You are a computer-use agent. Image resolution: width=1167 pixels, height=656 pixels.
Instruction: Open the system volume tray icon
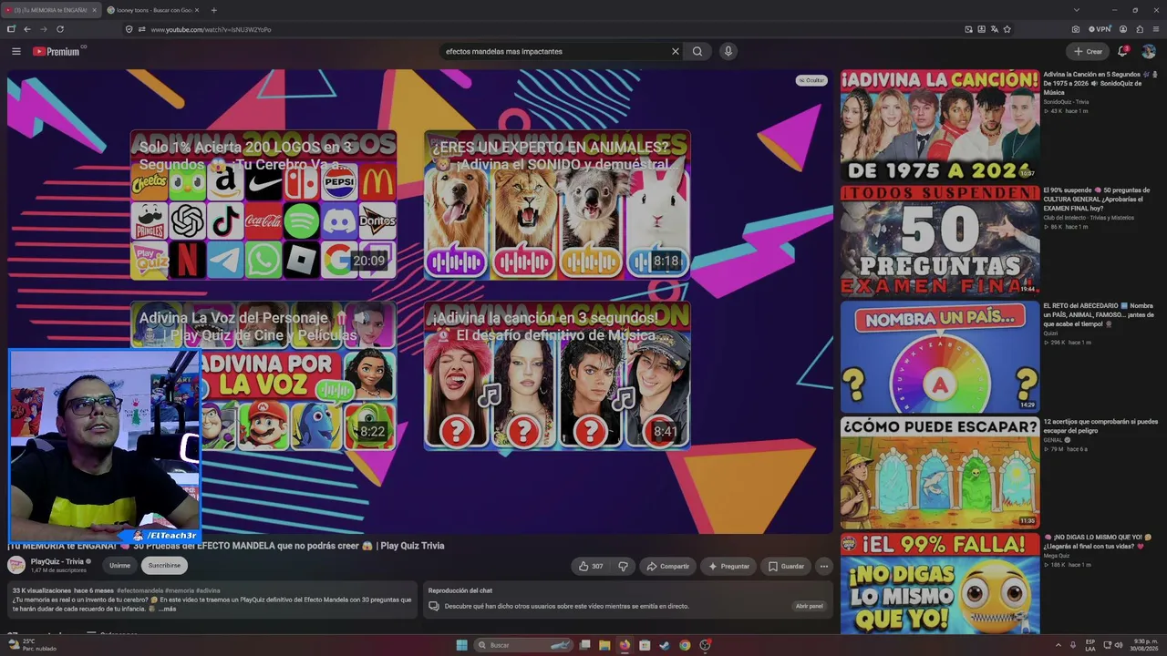[1119, 645]
